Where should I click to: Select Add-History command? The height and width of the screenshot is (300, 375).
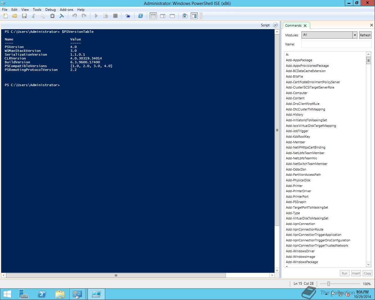tap(294, 115)
